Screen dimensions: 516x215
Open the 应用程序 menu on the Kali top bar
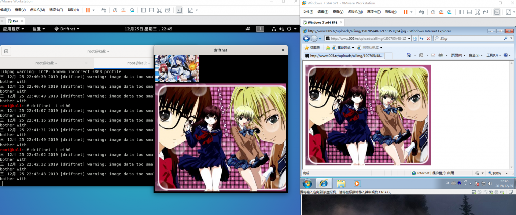[x=13, y=29]
